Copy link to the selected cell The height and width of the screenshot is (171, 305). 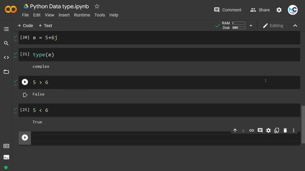252,131
